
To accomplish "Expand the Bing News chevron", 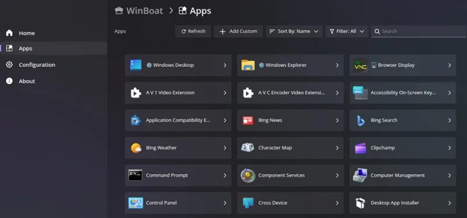I will (337, 120).
